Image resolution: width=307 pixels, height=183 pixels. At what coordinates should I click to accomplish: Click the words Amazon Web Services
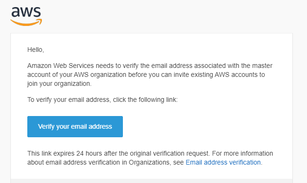60,66
